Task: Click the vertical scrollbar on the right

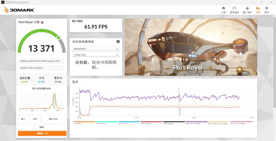Action: click(x=274, y=62)
